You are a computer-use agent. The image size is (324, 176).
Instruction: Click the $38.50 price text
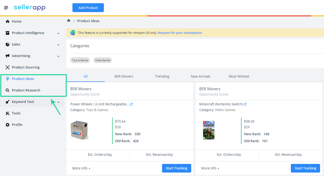tap(249, 121)
